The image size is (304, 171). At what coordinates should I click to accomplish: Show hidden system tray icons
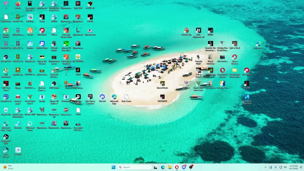click(x=266, y=167)
